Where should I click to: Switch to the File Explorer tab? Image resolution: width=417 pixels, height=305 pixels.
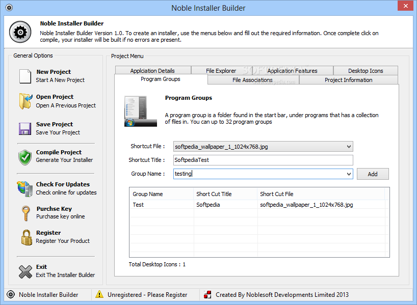coord(221,71)
